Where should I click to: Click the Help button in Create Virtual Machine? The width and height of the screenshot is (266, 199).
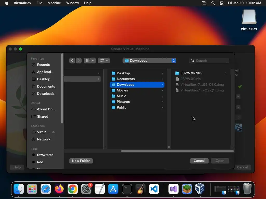point(17,167)
